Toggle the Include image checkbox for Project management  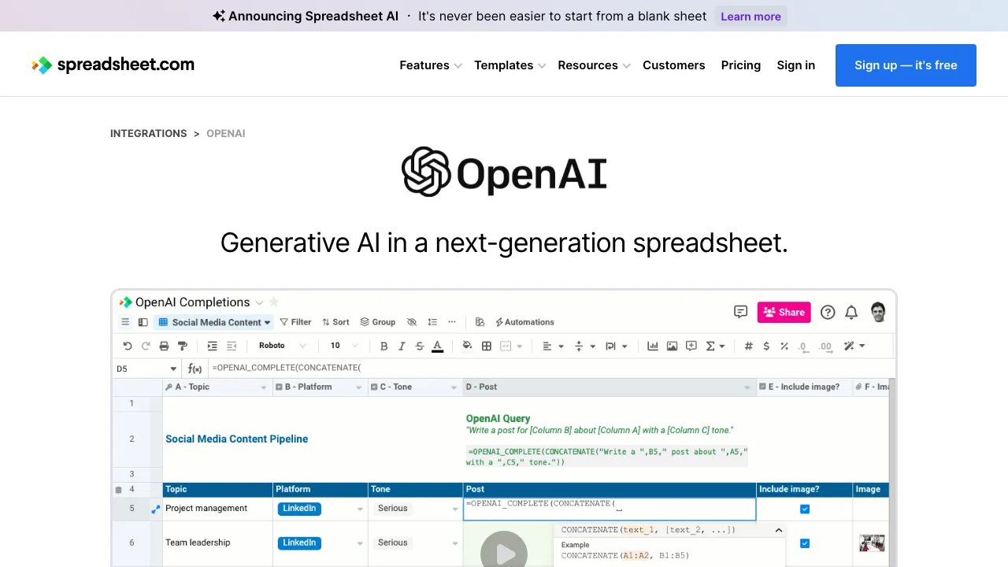point(804,509)
